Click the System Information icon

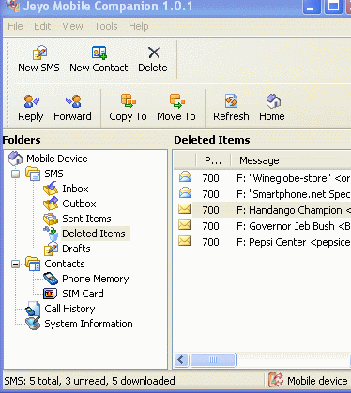click(33, 324)
